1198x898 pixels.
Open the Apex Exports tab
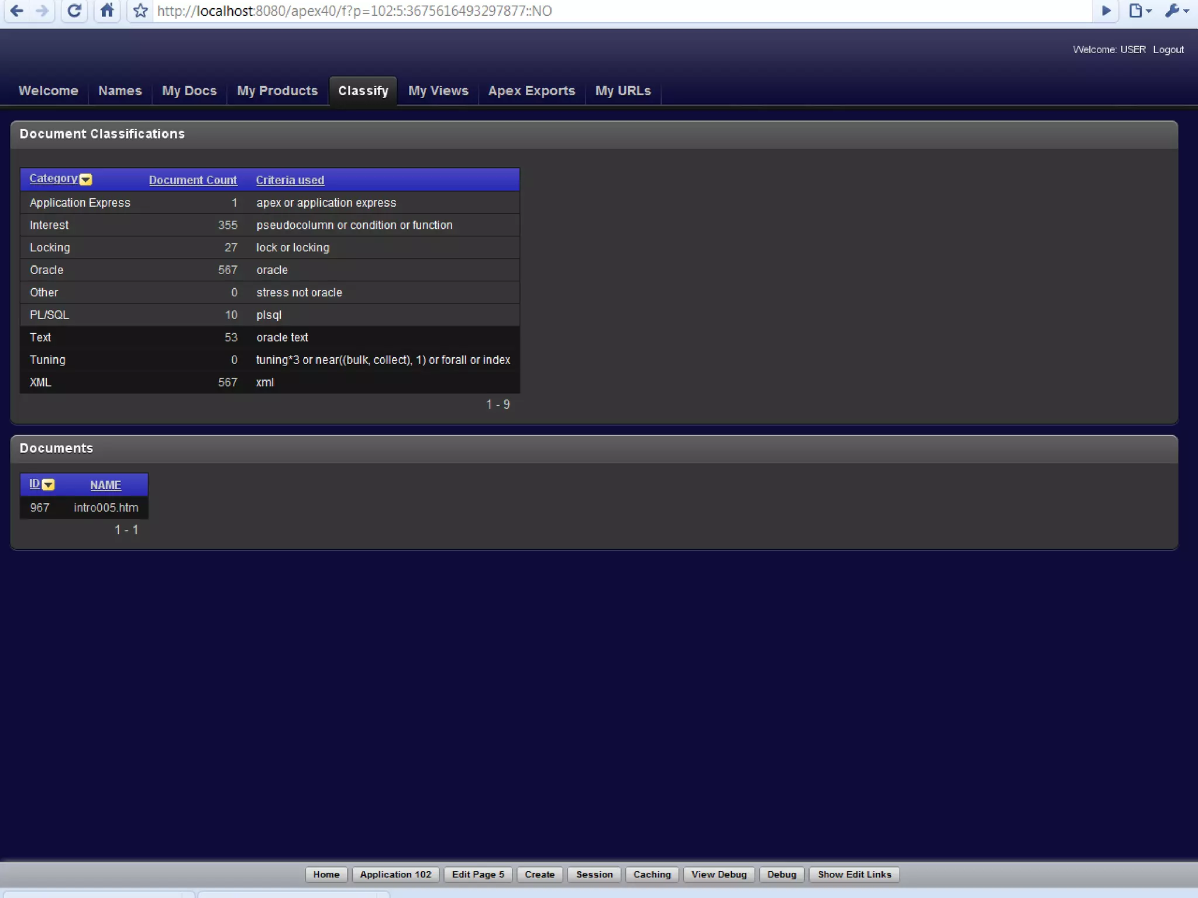tap(531, 91)
